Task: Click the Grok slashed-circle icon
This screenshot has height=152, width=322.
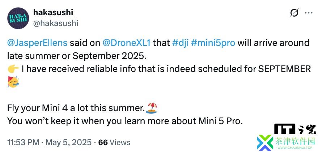Action: (x=294, y=13)
